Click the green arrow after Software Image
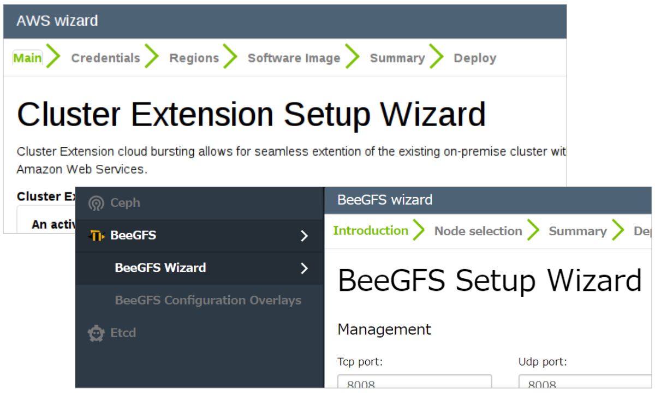 click(x=353, y=57)
